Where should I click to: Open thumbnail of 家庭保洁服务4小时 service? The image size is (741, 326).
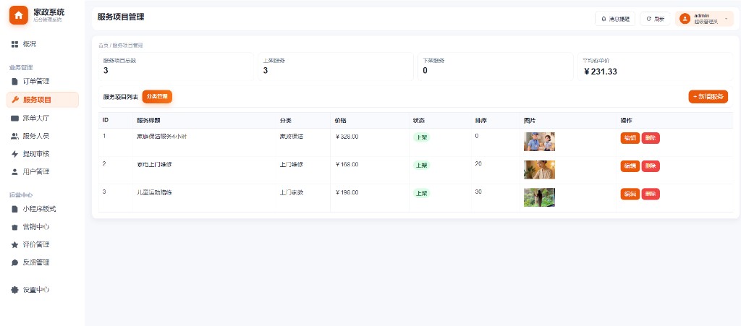pos(539,142)
